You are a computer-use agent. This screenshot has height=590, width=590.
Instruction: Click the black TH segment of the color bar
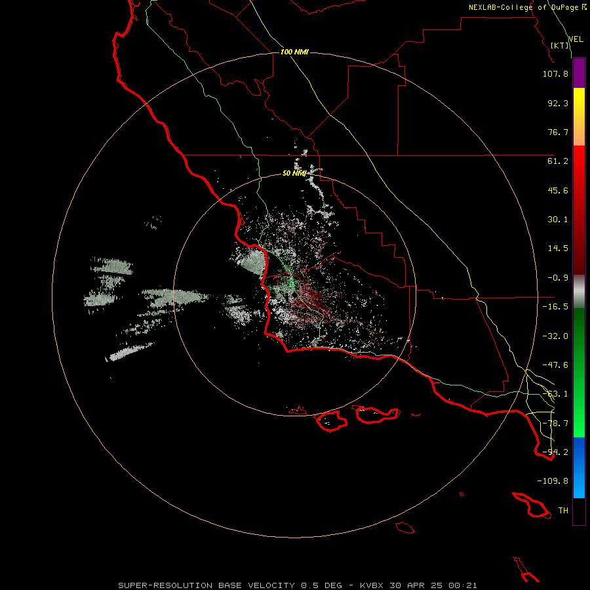(579, 511)
